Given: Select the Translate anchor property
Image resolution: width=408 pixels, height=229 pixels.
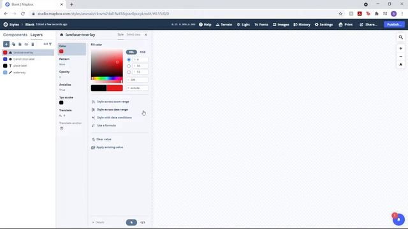Looking at the screenshot, I should click(72, 126).
